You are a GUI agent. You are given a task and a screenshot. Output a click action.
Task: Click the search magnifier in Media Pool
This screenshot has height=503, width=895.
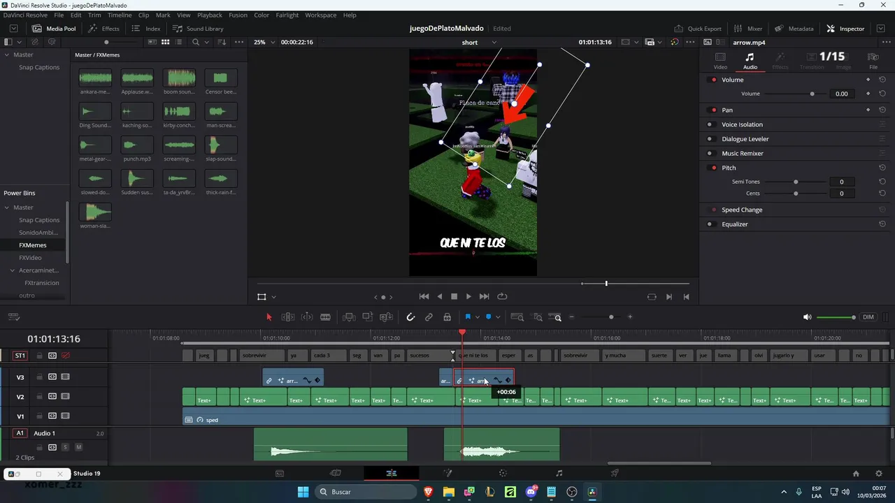click(196, 42)
